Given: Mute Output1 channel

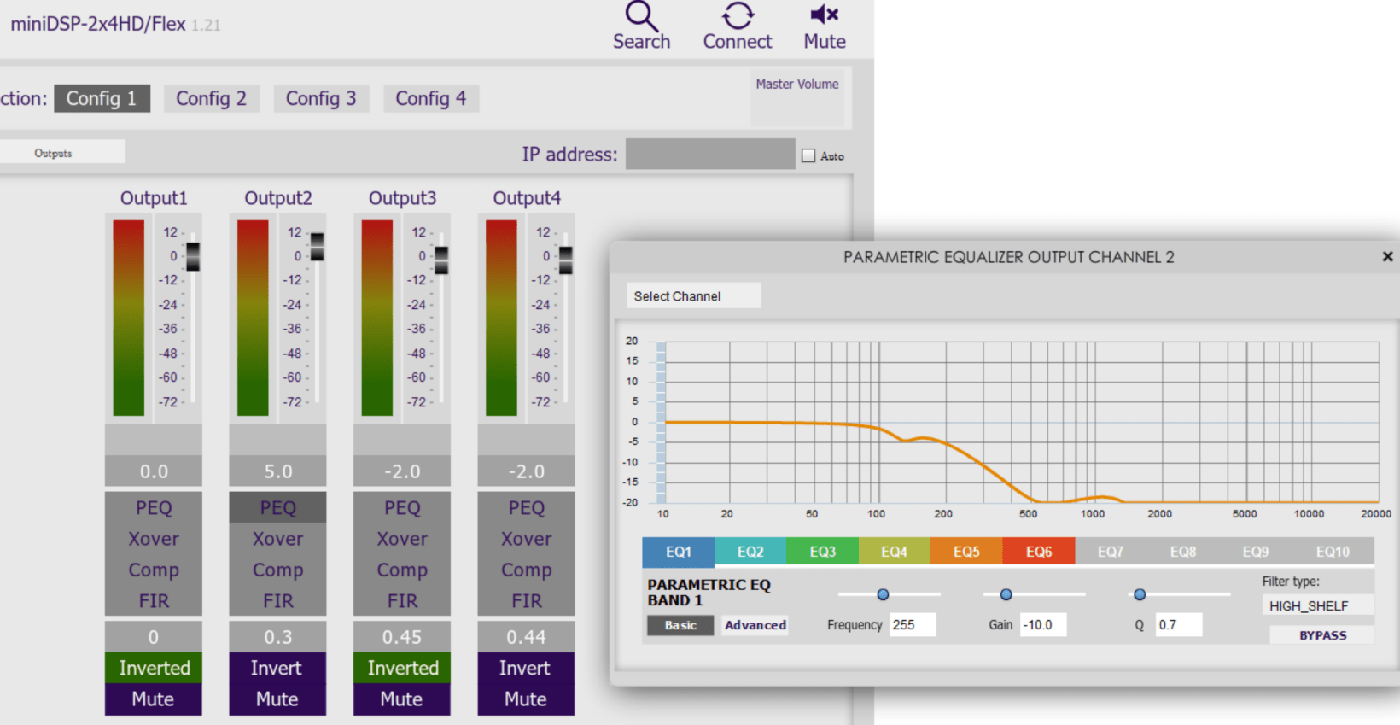Looking at the screenshot, I should point(154,699).
